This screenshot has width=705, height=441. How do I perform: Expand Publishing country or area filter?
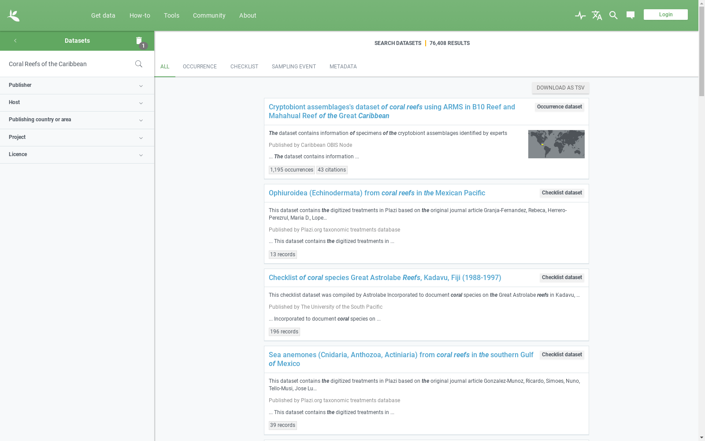77,120
